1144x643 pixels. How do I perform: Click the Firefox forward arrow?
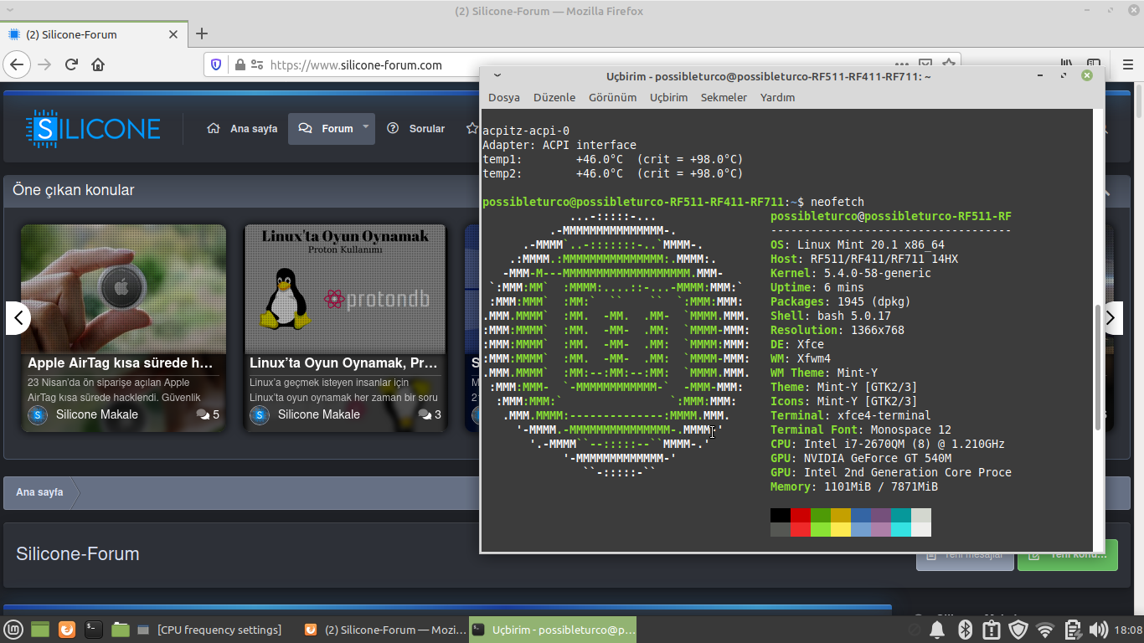(x=44, y=64)
